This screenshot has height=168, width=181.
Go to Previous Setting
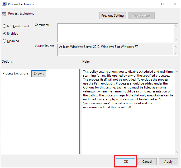pyautogui.click(x=112, y=16)
